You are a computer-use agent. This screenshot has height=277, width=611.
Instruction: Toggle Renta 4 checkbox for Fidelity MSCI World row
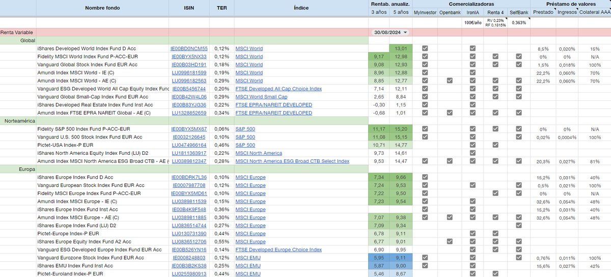[495, 57]
